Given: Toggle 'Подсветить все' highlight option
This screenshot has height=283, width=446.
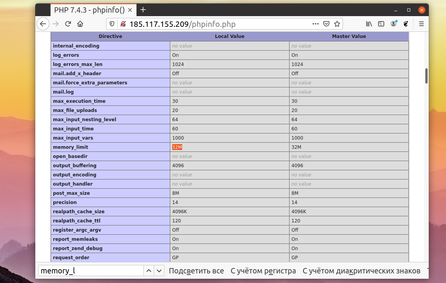Looking at the screenshot, I should click(x=196, y=271).
